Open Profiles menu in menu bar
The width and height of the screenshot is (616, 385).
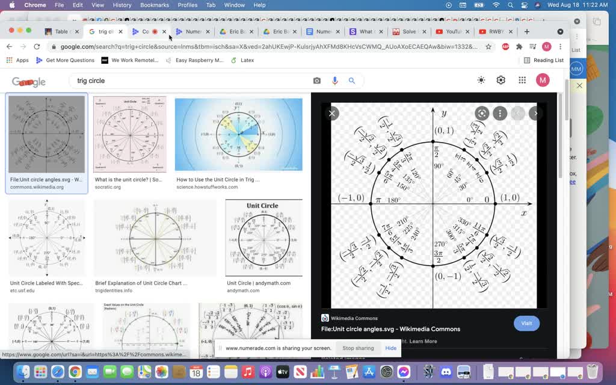[x=188, y=5]
